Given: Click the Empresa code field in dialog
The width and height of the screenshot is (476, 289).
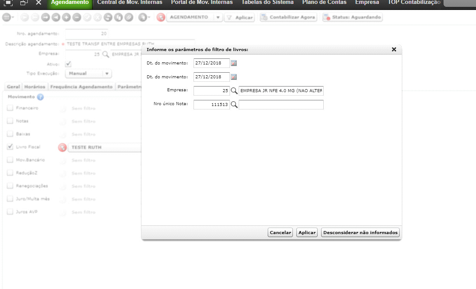Looking at the screenshot, I should tap(212, 91).
